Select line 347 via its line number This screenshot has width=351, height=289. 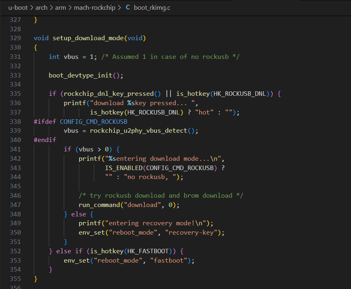[15, 205]
